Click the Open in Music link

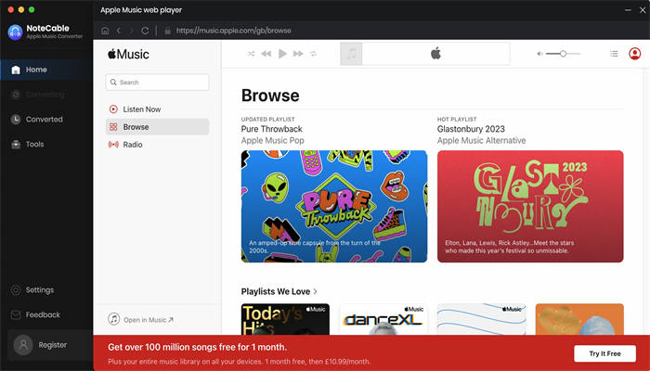140,320
